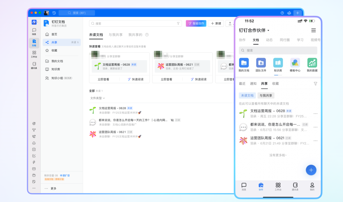Click the help question mark in desktop title bar
Image resolution: width=343 pixels, height=202 pixels.
click(282, 13)
